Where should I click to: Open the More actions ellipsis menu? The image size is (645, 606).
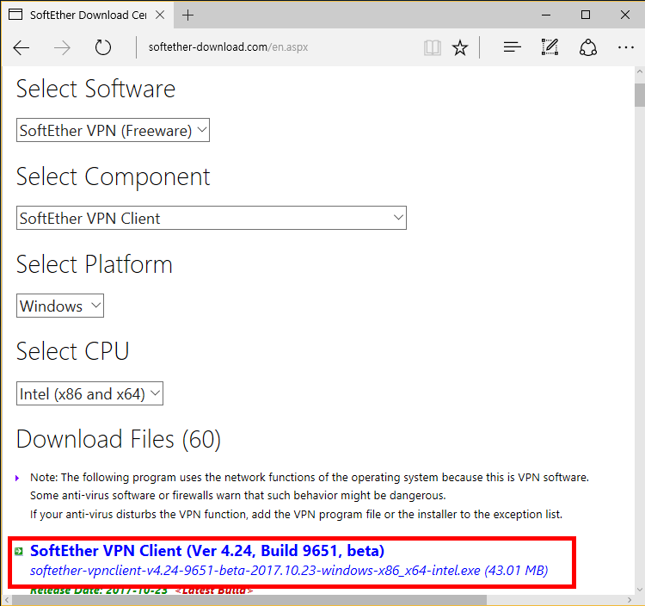pos(626,47)
